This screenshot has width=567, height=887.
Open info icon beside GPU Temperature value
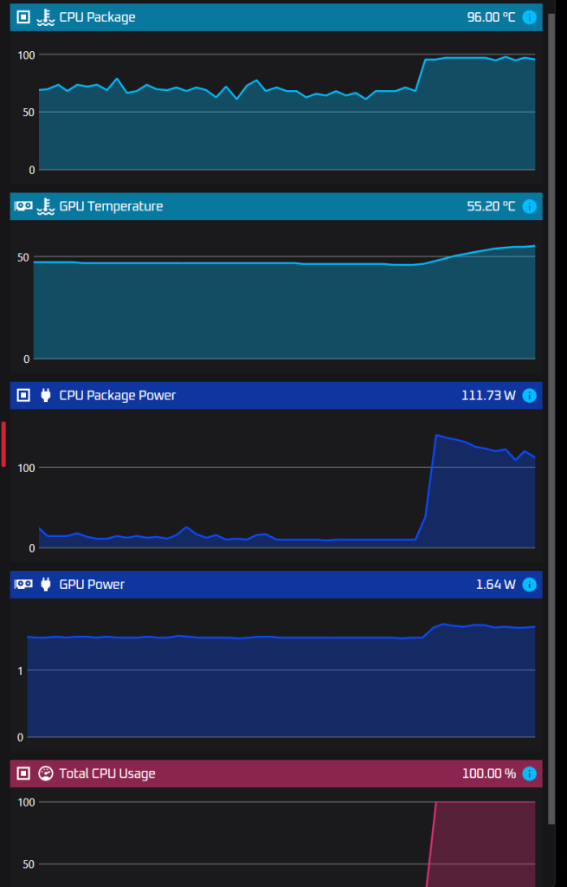530,206
